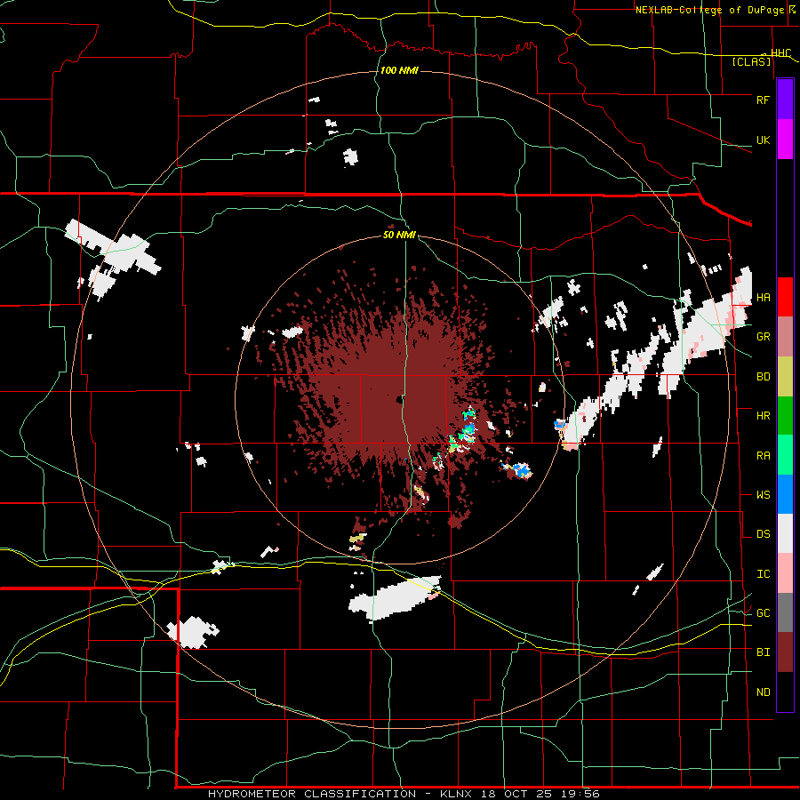
Task: Click the RF purple legend swatch
Action: point(785,100)
